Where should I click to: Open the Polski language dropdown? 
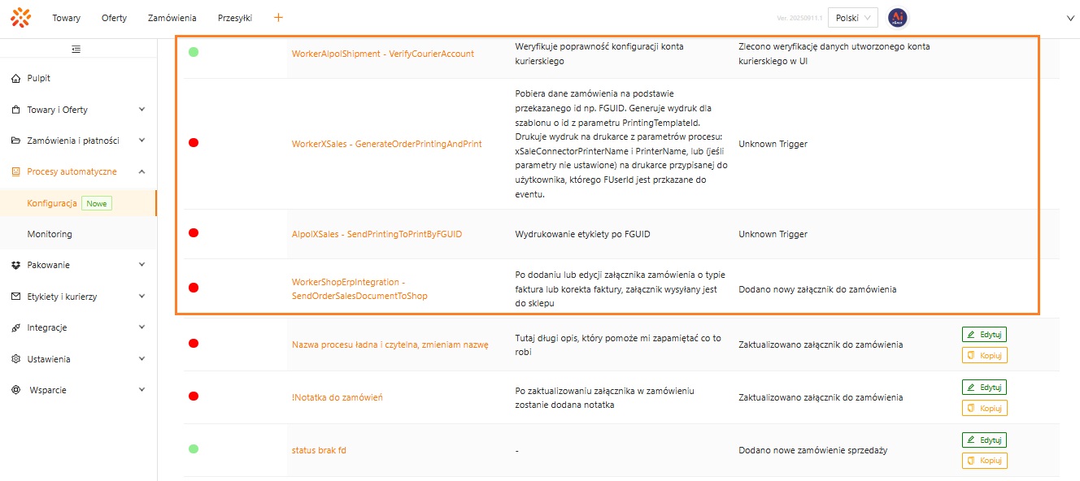856,18
